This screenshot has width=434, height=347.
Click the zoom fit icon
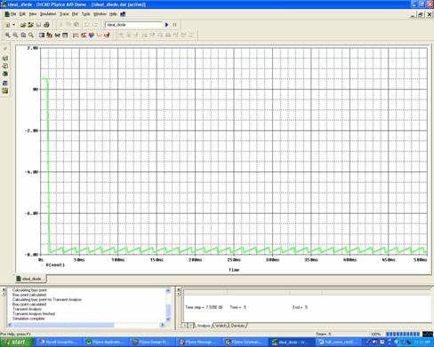[31, 35]
